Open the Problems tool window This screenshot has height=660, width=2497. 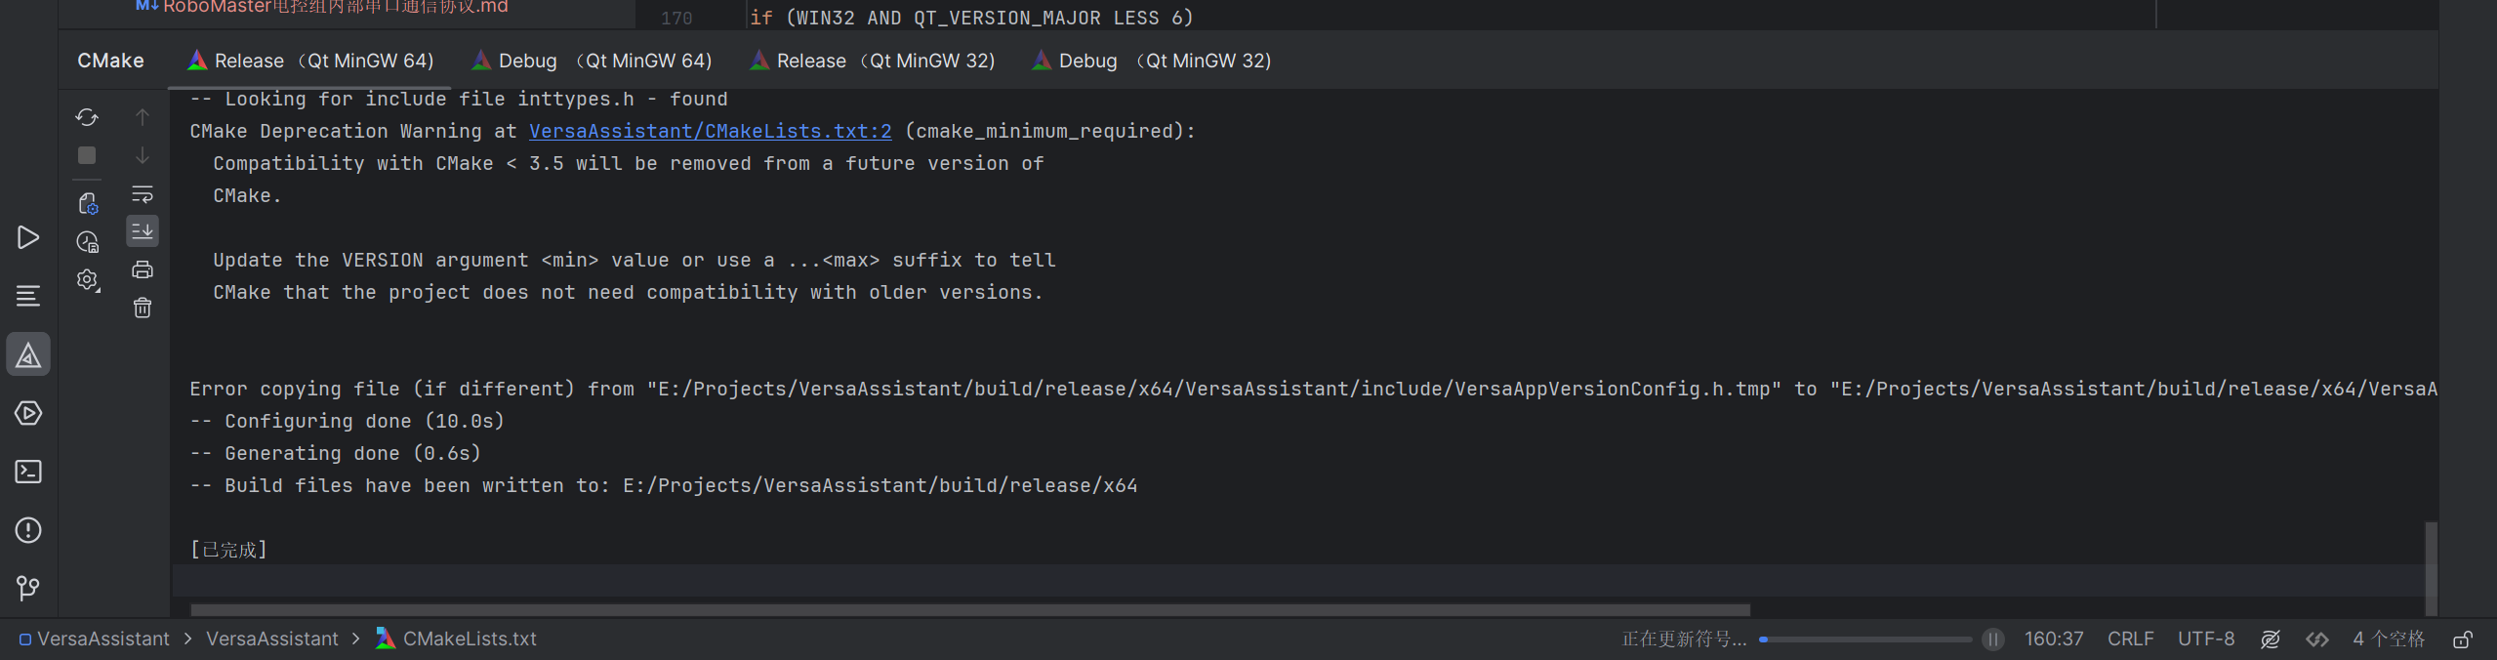click(x=28, y=530)
